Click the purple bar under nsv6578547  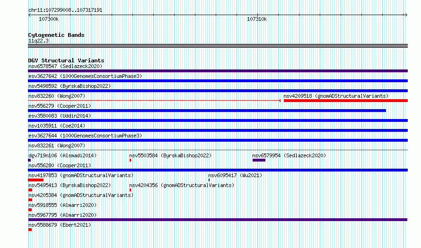(218, 71)
